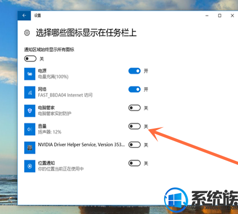The width and height of the screenshot is (238, 214).
Task: Click the 电脑管家实时防护 description text
Action: coord(55,114)
